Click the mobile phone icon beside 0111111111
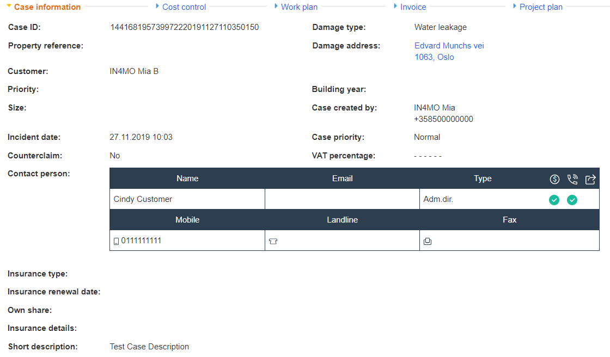 [116, 241]
